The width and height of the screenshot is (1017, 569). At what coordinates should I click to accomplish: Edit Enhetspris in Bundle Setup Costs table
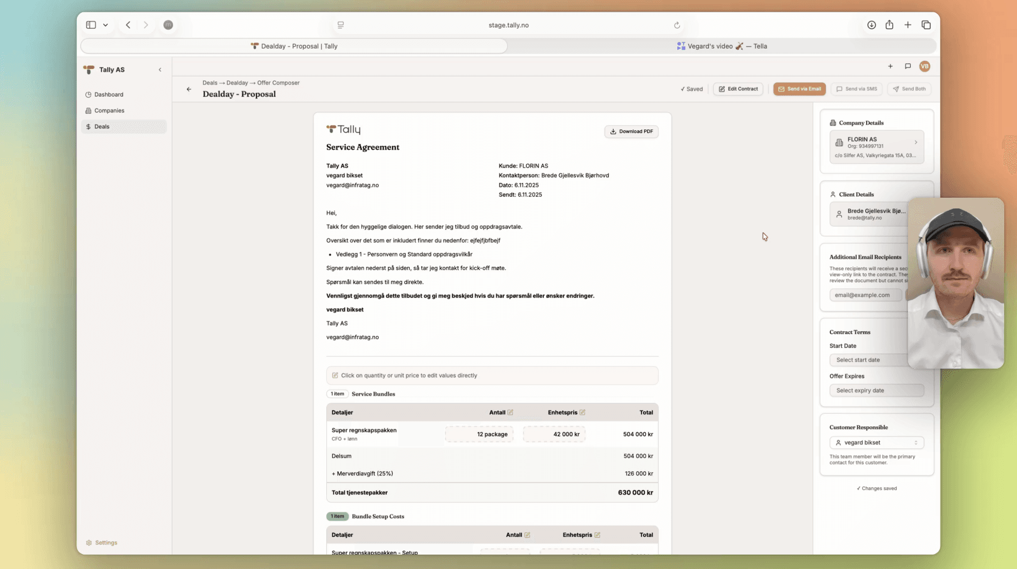[597, 535]
